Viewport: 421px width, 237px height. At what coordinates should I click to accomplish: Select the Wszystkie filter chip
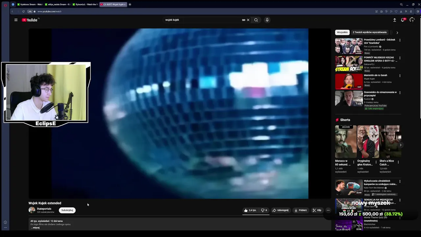342,32
